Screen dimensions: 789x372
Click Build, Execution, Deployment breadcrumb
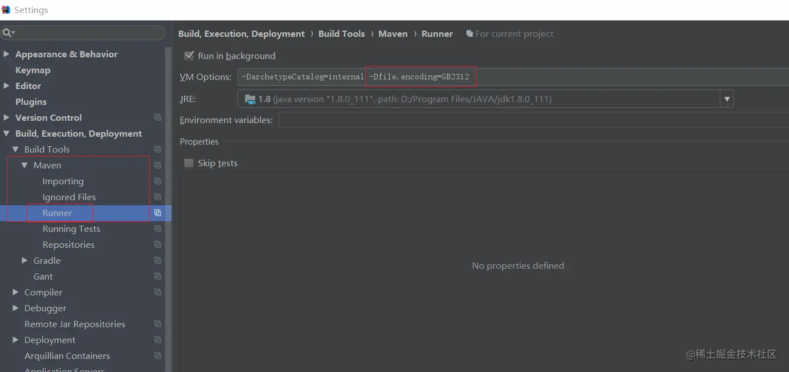(x=242, y=34)
